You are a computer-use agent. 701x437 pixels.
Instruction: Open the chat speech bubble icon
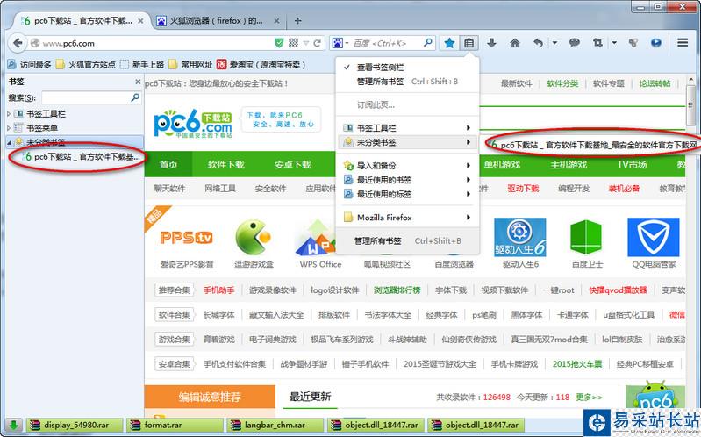(x=575, y=43)
